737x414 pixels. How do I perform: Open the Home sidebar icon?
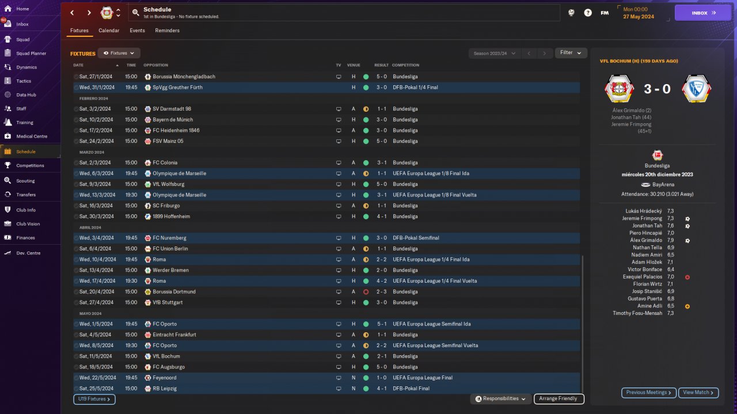(7, 9)
